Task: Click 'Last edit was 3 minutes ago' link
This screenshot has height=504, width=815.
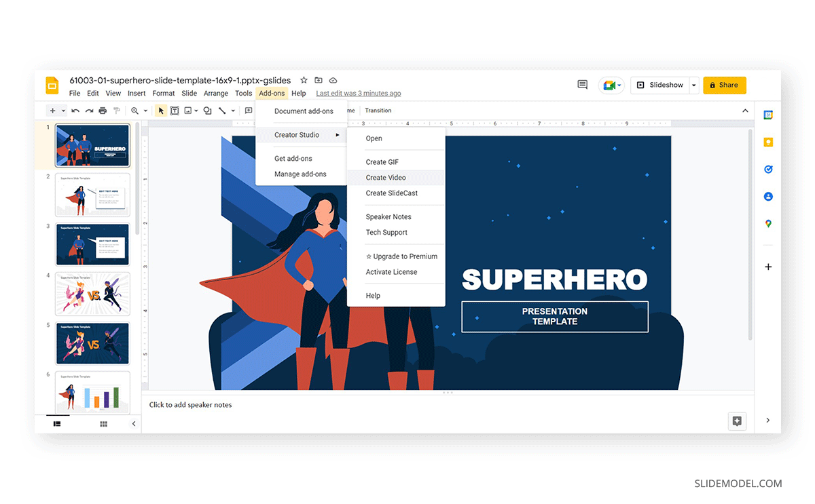Action: pyautogui.click(x=359, y=94)
